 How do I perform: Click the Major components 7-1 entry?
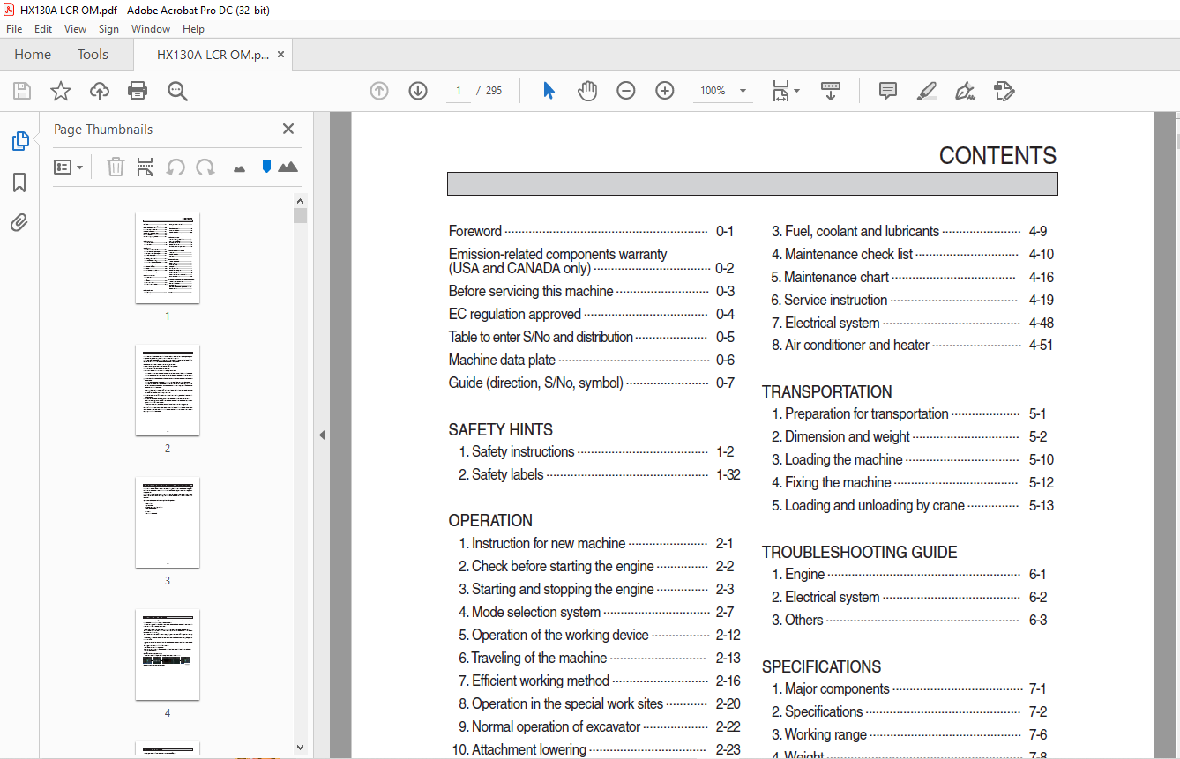tap(908, 688)
